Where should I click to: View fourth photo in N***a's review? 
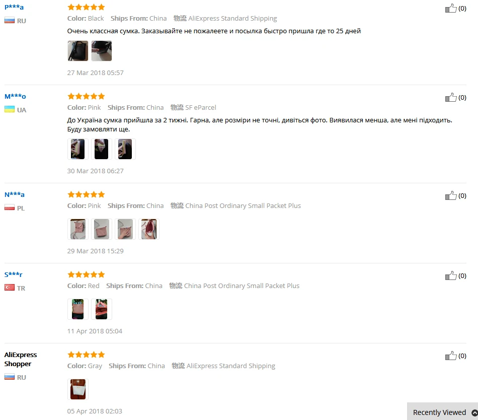(149, 229)
